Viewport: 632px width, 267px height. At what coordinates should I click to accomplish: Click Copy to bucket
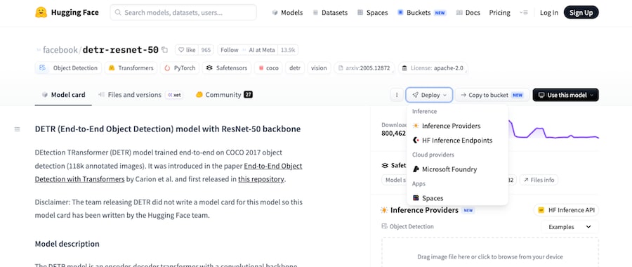click(x=492, y=95)
